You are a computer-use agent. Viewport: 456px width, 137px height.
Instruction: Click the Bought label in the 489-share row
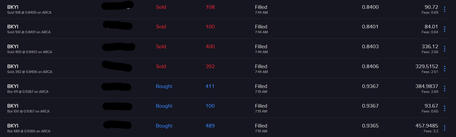pyautogui.click(x=164, y=126)
